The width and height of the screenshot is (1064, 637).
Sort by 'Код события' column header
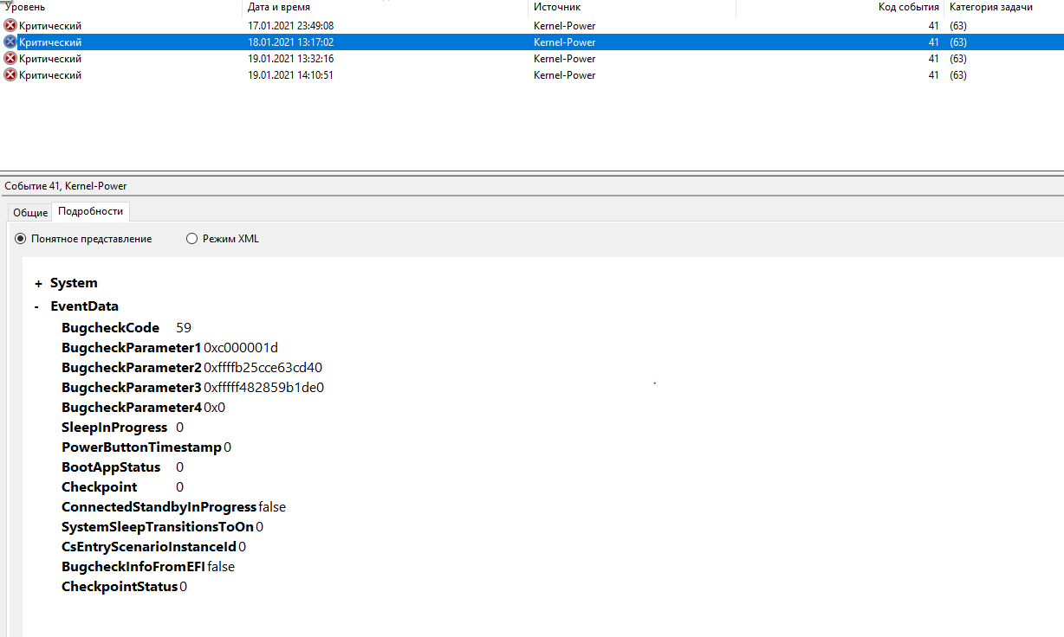tap(840, 7)
